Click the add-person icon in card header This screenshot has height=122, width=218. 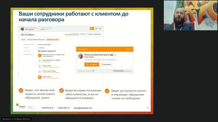[100, 28]
